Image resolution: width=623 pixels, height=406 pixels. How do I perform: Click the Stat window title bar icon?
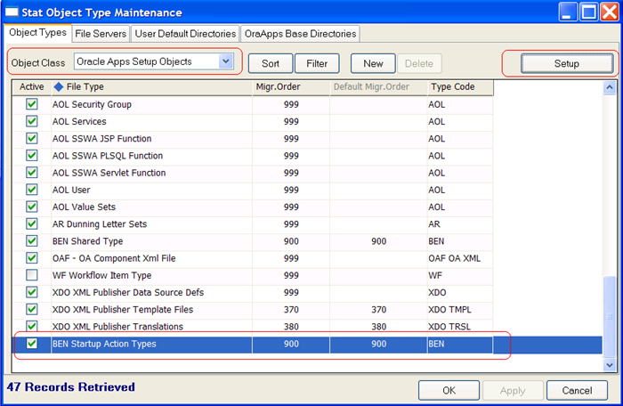pyautogui.click(x=12, y=12)
